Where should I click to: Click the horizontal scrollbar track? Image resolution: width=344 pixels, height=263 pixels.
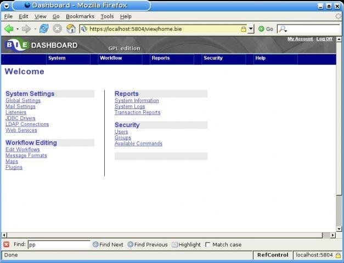point(165,235)
